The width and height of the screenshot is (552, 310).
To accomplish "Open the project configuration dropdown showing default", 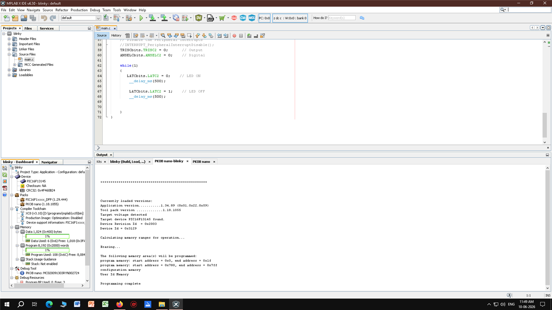I will pyautogui.click(x=81, y=18).
